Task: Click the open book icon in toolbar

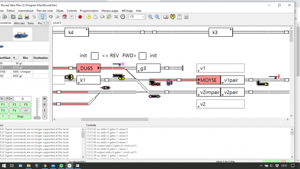Action: (x=166, y=17)
